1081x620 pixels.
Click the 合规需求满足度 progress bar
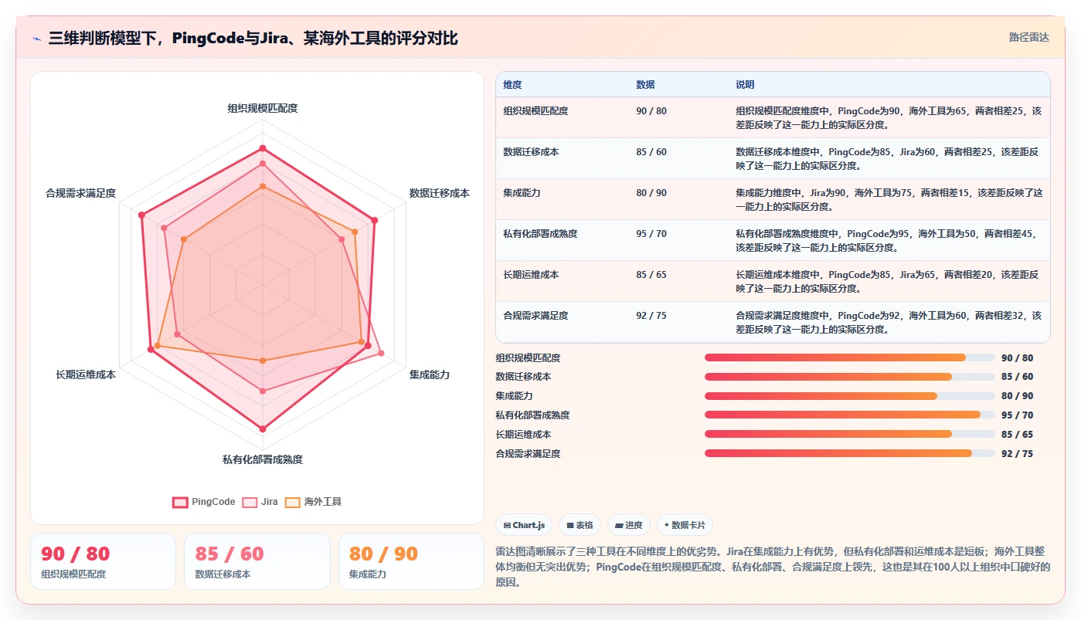(849, 453)
